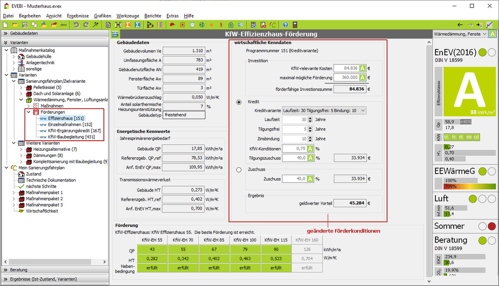The height and width of the screenshot is (286, 499).
Task: Click the Tilgungsfrei years spinner field
Action: pos(298,129)
